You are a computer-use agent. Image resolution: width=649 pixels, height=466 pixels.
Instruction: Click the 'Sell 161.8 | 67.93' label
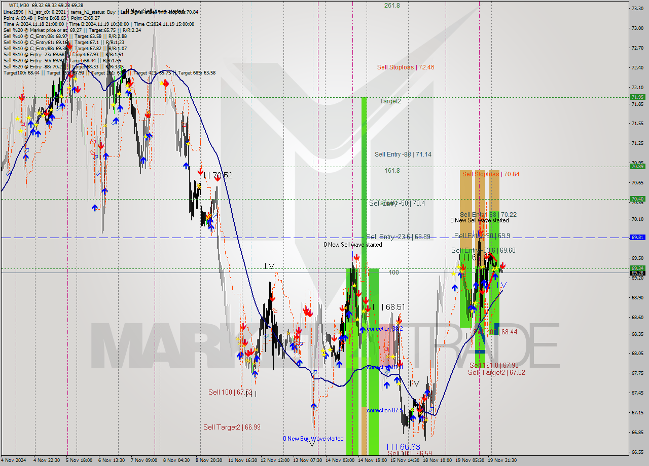(x=494, y=365)
